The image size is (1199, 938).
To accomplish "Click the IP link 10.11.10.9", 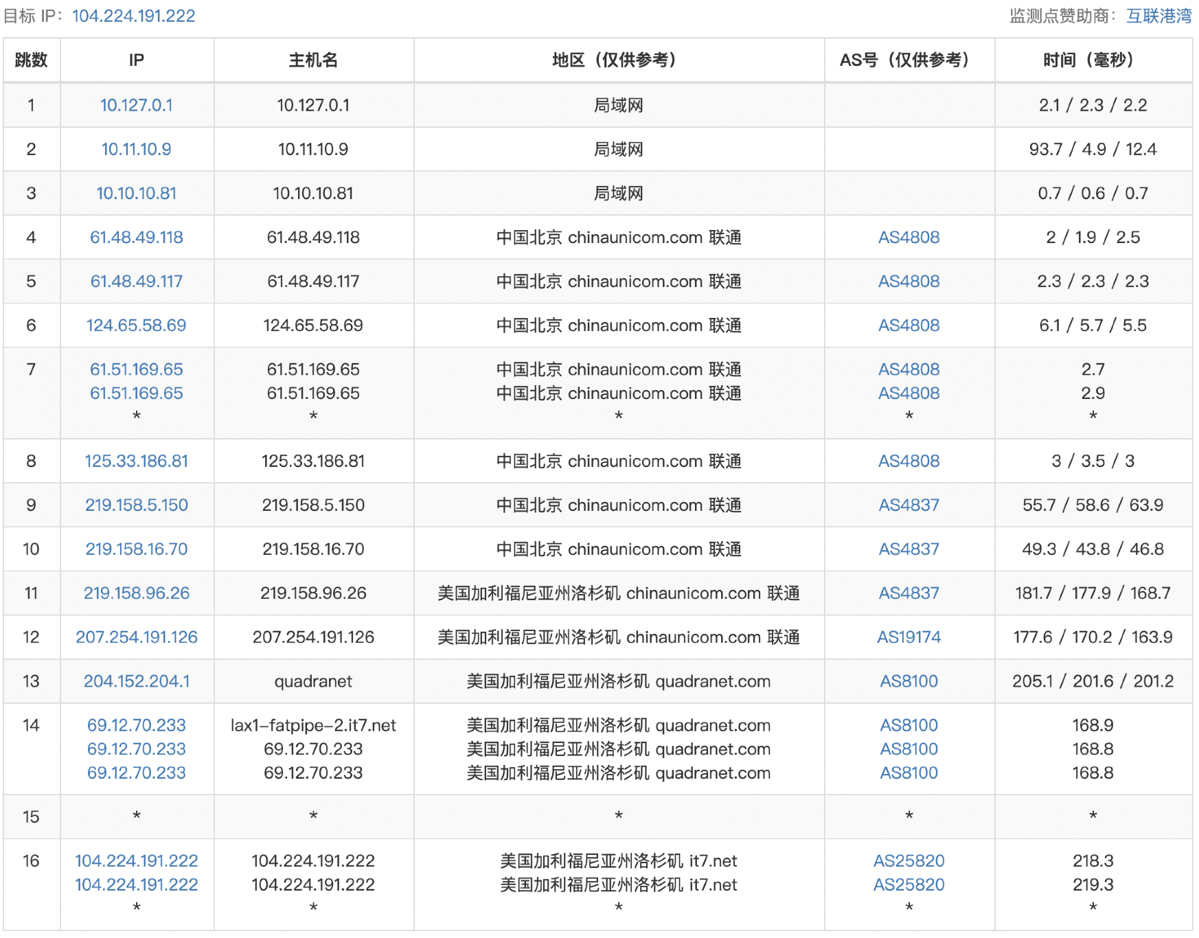I will [x=136, y=149].
